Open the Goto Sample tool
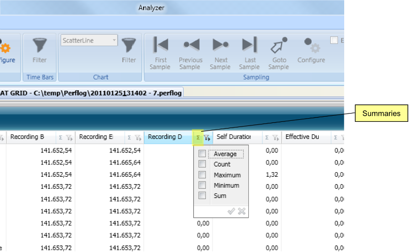The height and width of the screenshot is (252, 409). coord(279,53)
